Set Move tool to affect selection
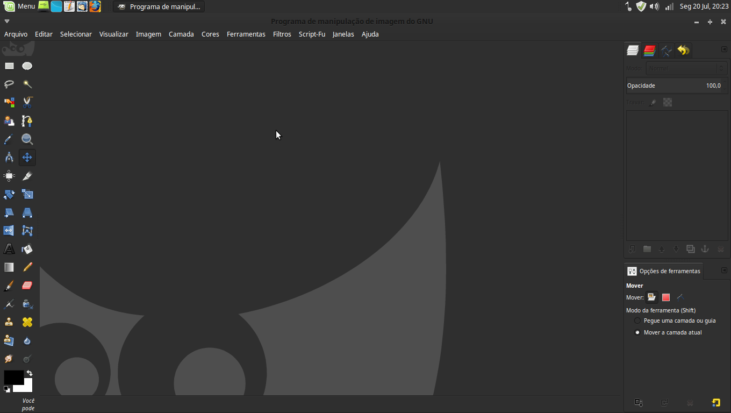The height and width of the screenshot is (413, 731). pyautogui.click(x=666, y=297)
